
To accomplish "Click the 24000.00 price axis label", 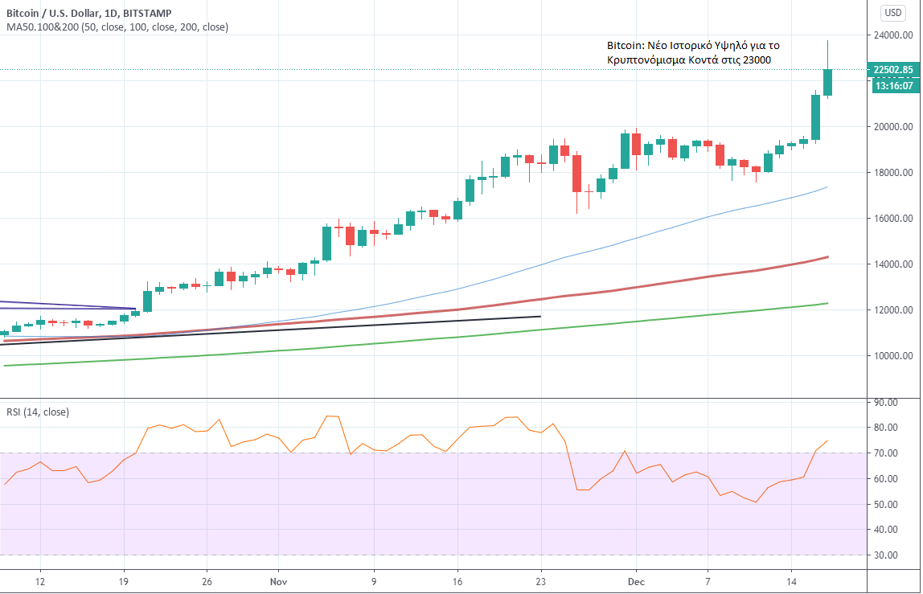I will 892,35.
